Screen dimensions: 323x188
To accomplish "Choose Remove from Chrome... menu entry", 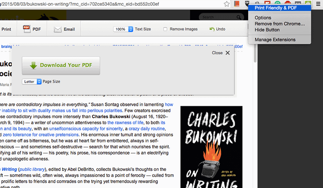I will (280, 24).
